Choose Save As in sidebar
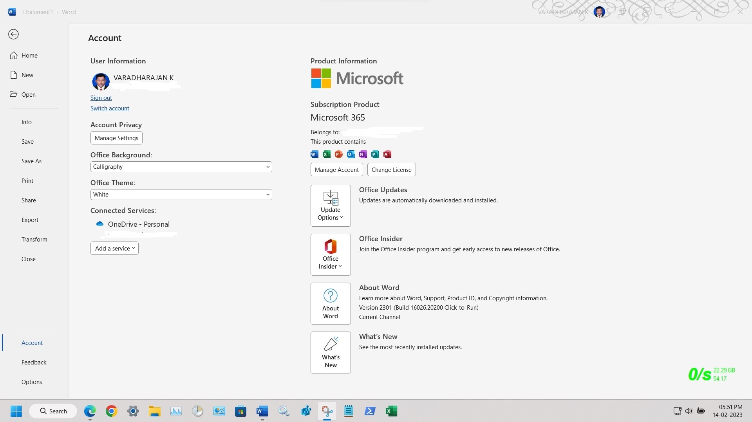752x422 pixels. (x=31, y=161)
